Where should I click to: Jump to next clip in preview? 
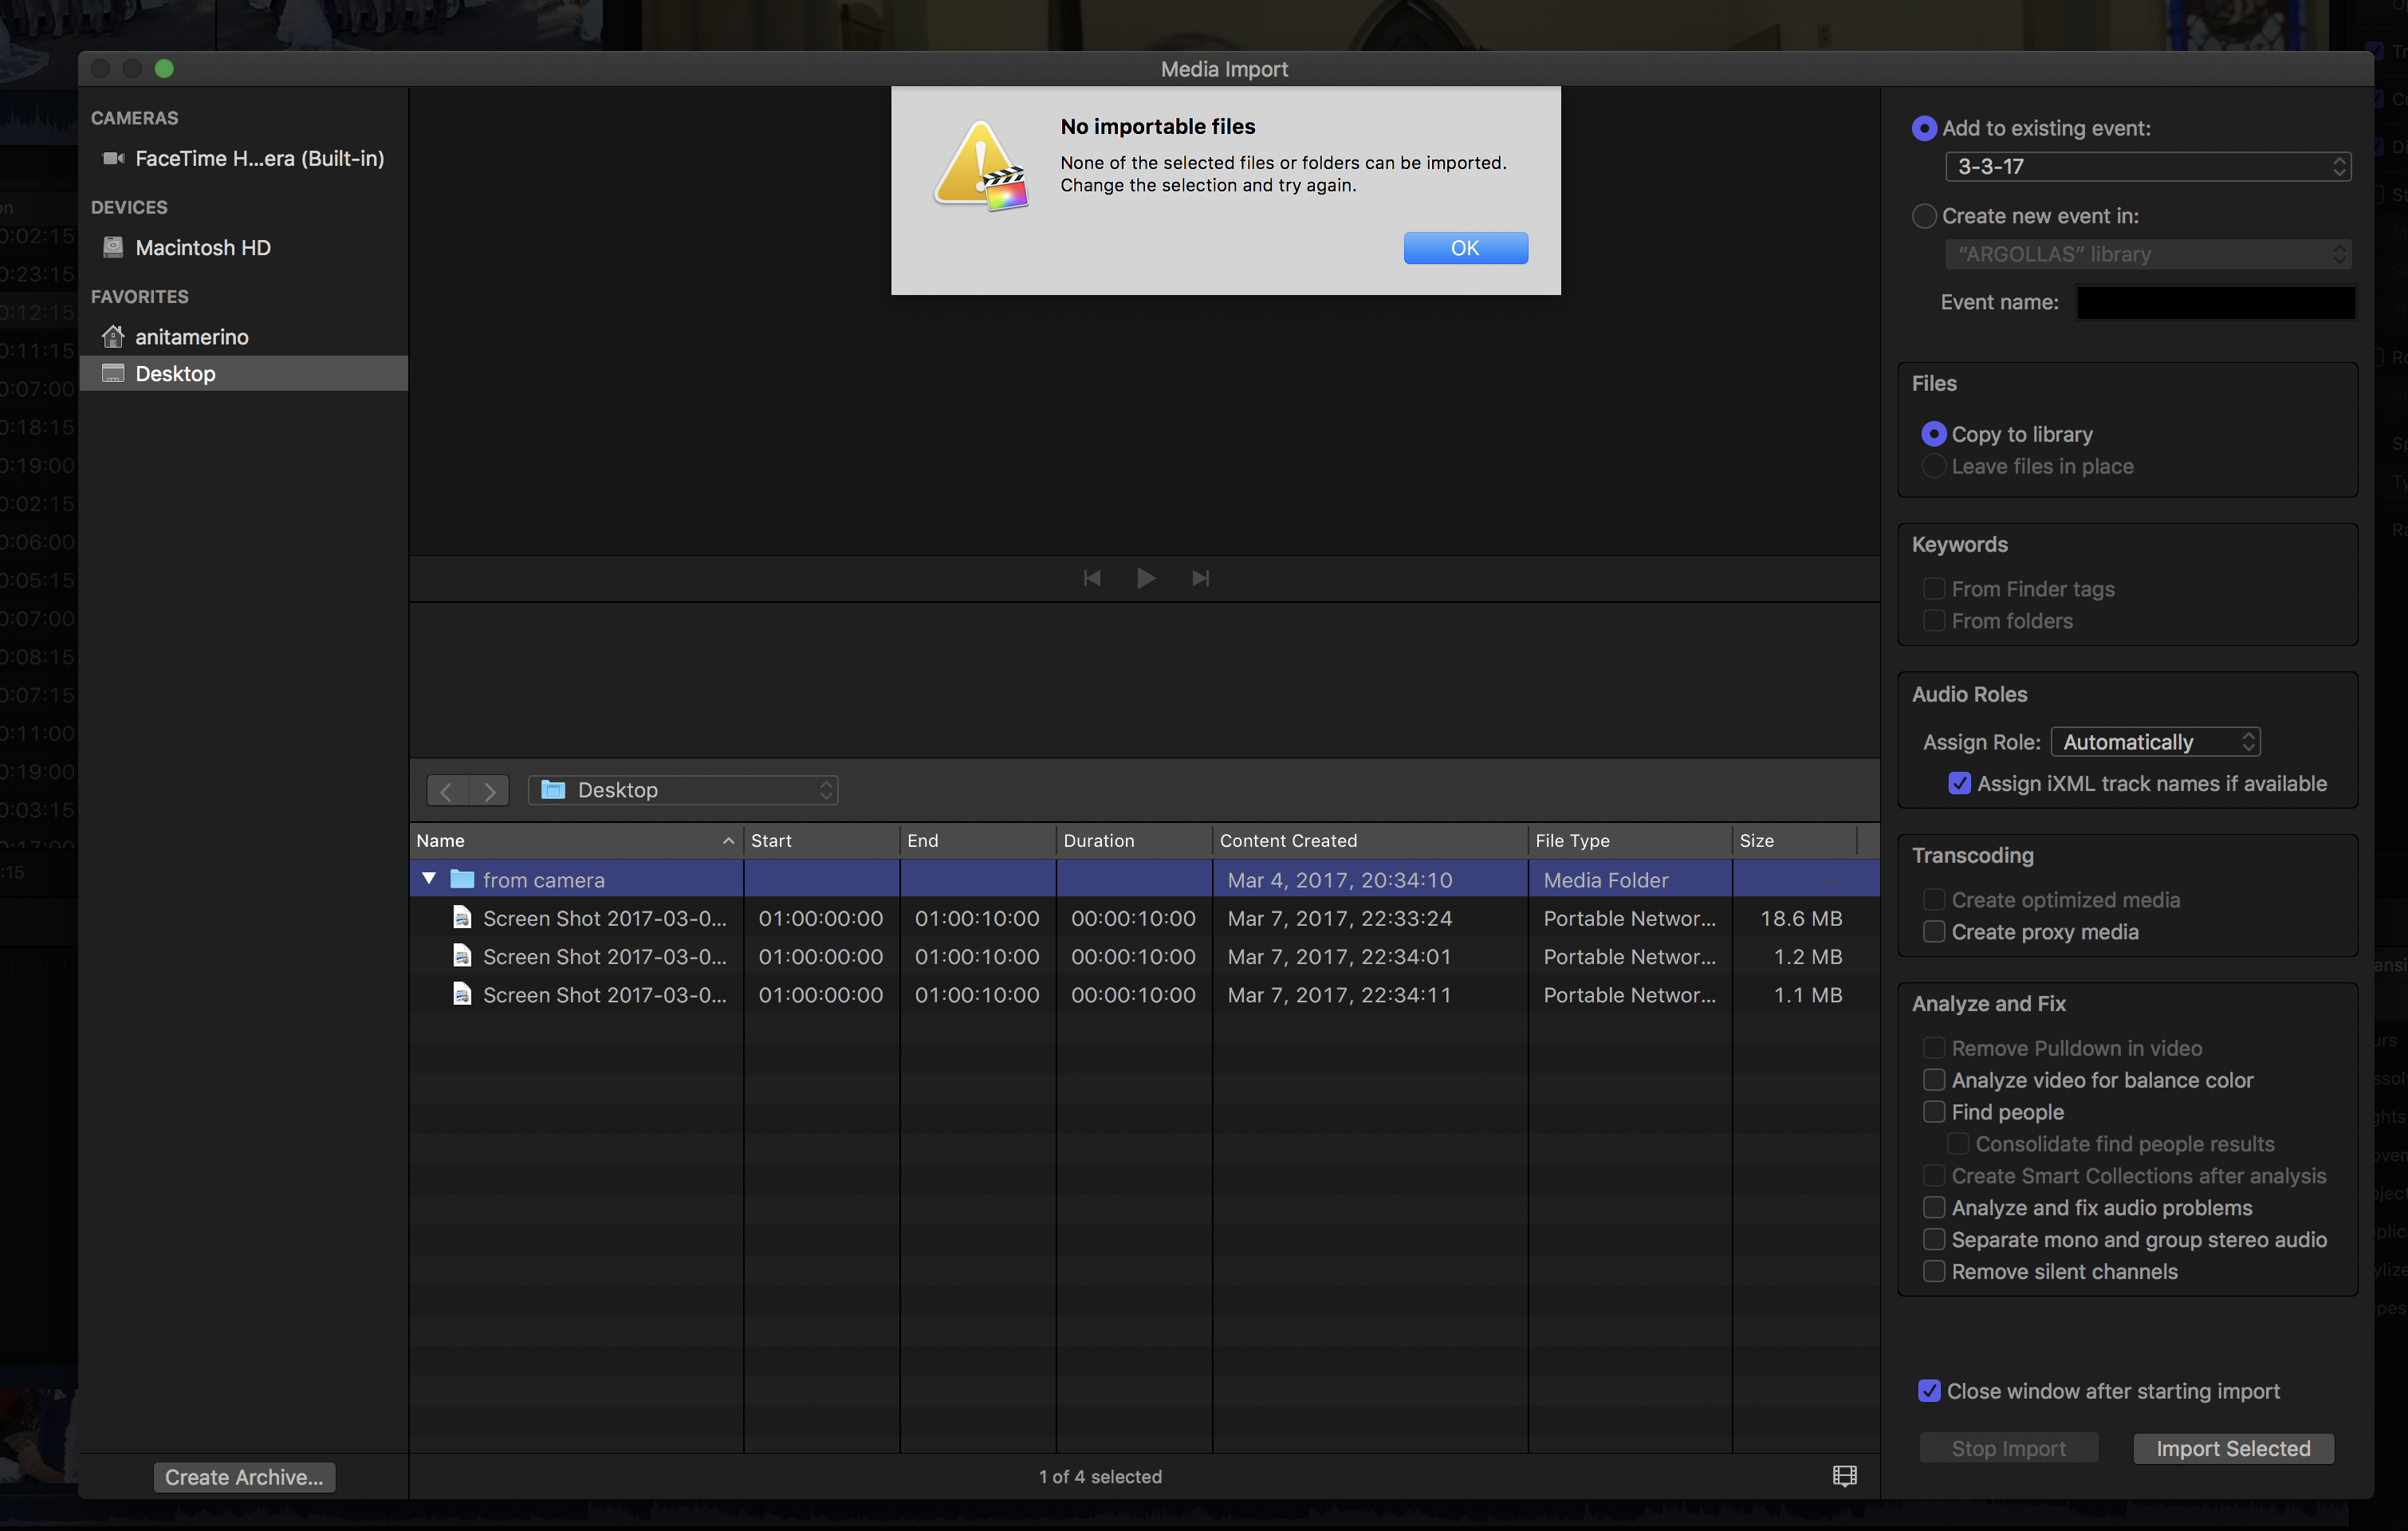click(1200, 578)
